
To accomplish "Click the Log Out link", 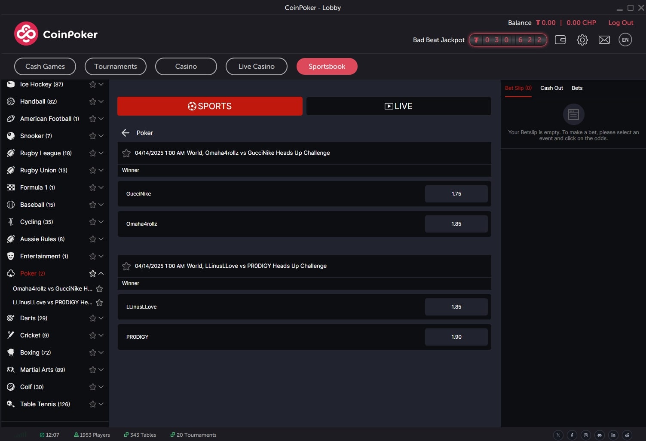I will [621, 23].
